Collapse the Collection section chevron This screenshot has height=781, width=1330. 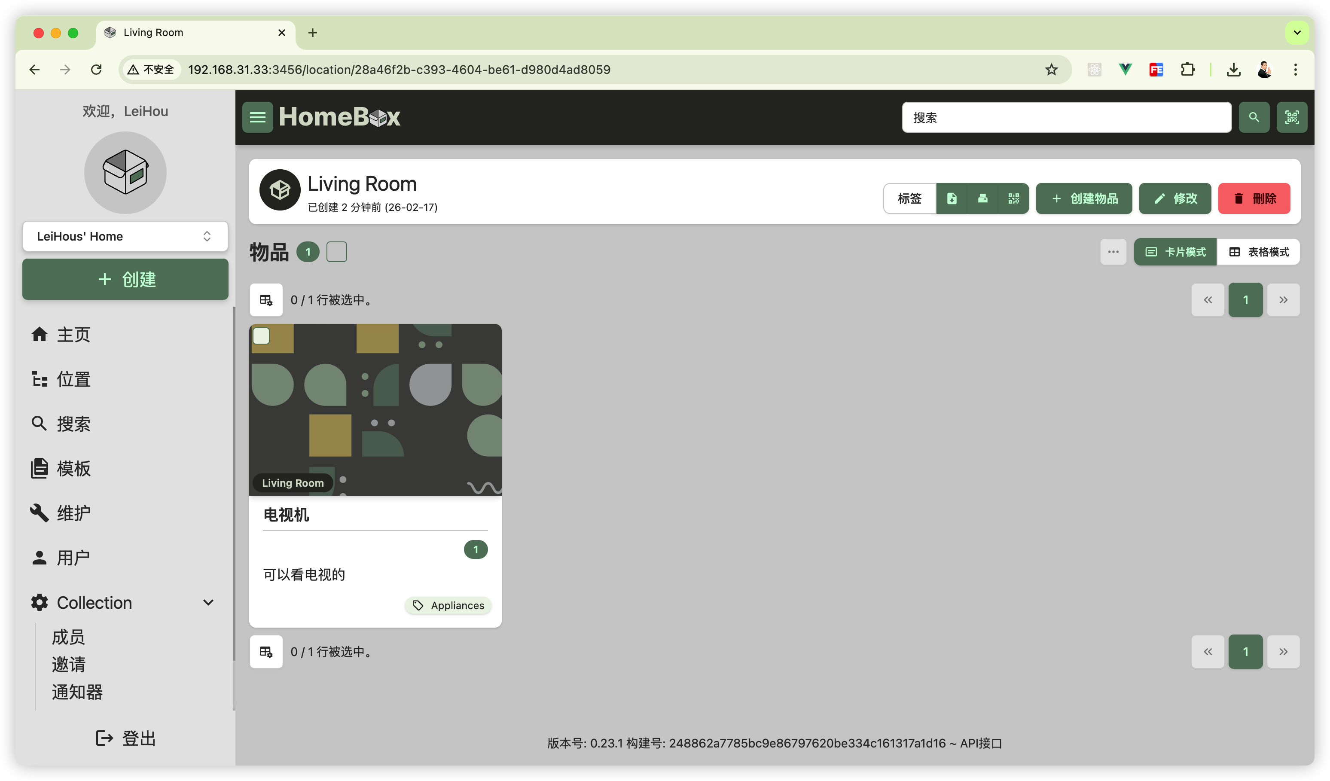pyautogui.click(x=208, y=603)
